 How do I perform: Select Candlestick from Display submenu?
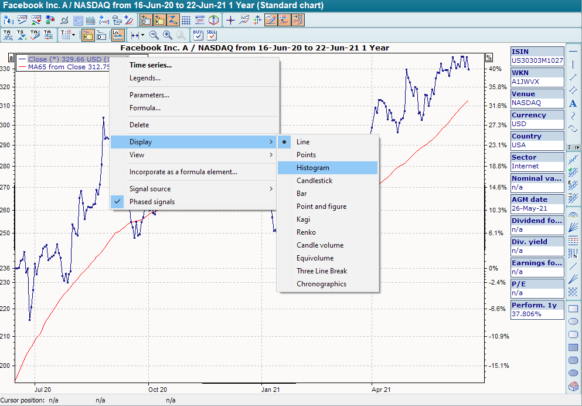(x=314, y=181)
